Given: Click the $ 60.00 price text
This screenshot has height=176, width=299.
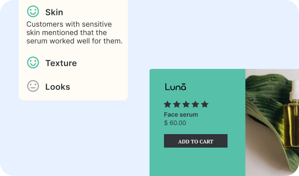Looking at the screenshot, I should pos(175,123).
